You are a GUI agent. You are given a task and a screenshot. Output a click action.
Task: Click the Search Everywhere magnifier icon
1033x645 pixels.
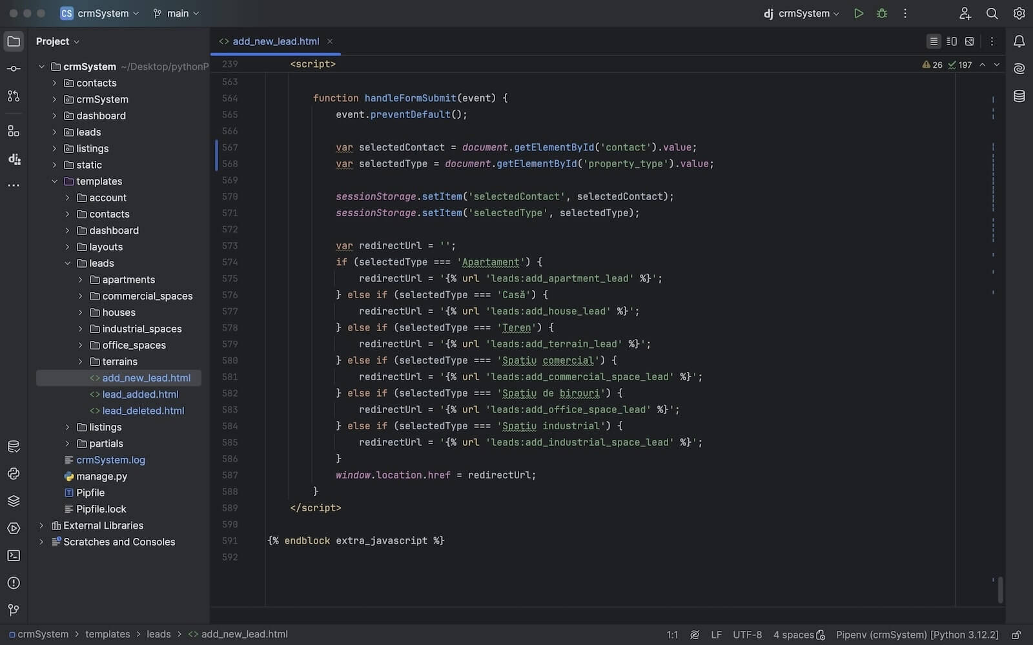[x=992, y=14]
